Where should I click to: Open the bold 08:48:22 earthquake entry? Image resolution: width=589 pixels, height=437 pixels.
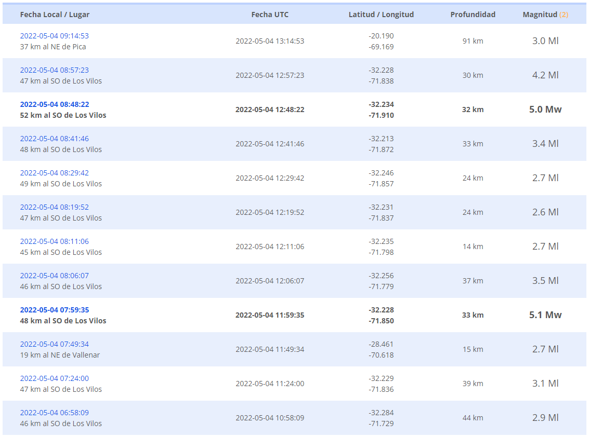54,104
